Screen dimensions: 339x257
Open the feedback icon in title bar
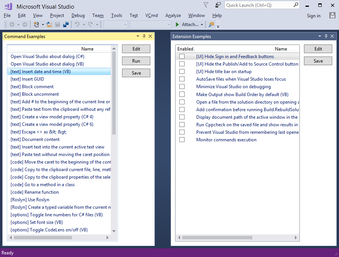pos(218,5)
